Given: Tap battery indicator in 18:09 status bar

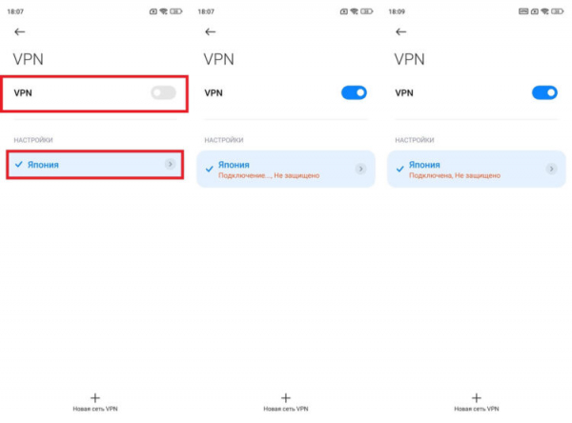Looking at the screenshot, I should 558,11.
